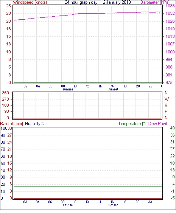Click the 20 hour tick on bottom graph
The width and height of the screenshot is (176, 213).
tap(137, 202)
